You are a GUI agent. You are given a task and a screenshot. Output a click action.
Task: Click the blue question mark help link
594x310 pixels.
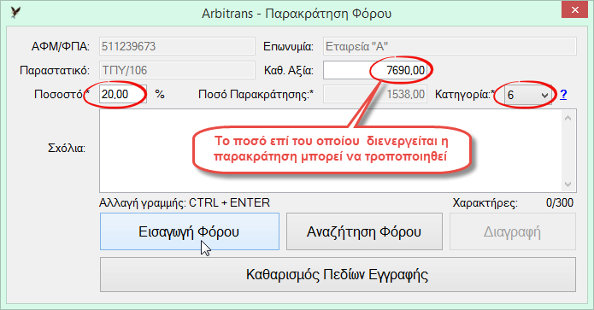pos(563,94)
